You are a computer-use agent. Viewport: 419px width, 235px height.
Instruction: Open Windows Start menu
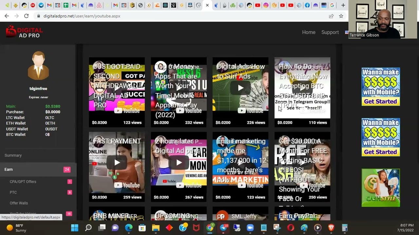pos(75,227)
